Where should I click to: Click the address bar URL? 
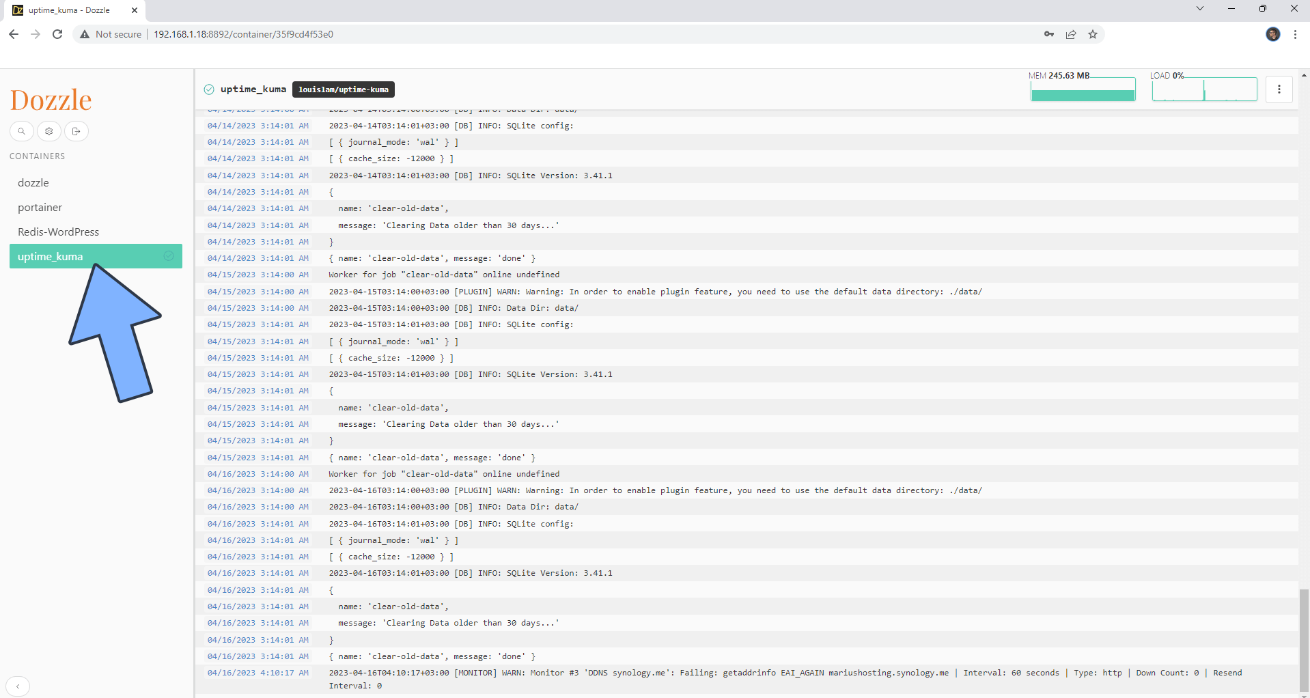click(243, 34)
